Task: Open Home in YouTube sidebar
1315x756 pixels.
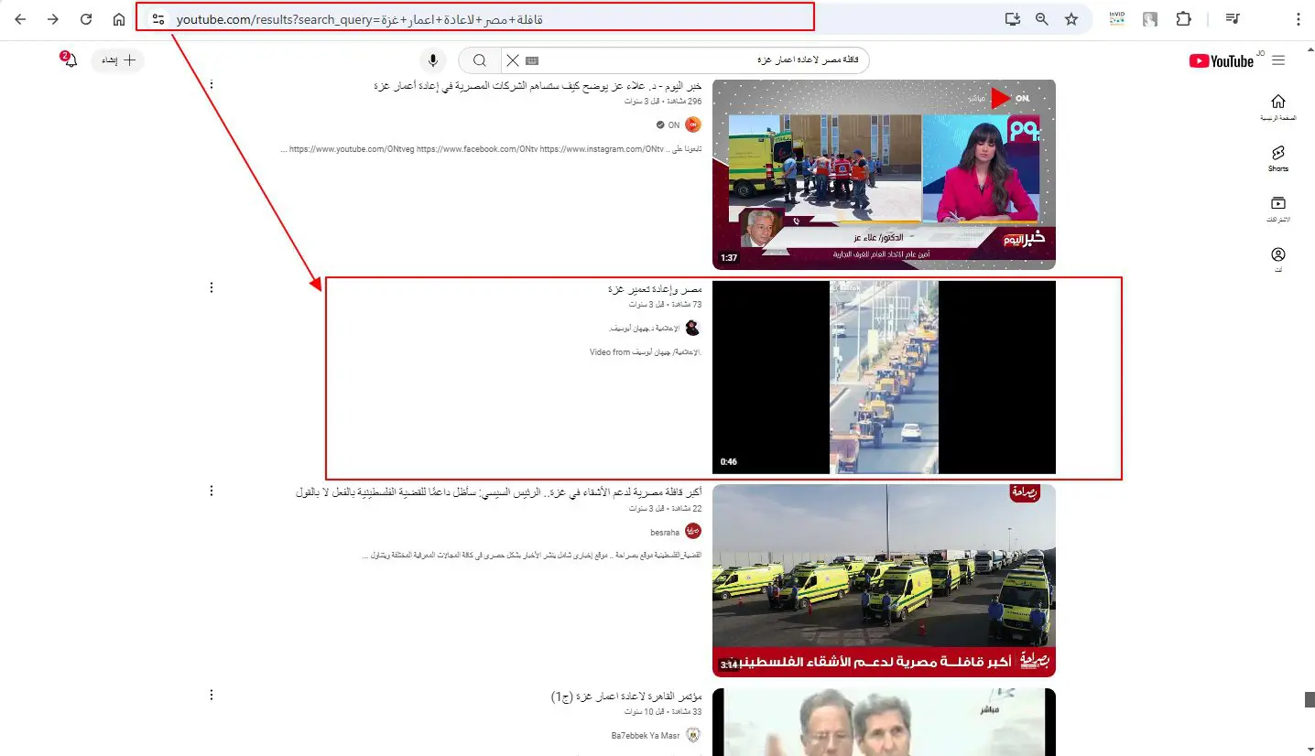Action: coord(1278,107)
